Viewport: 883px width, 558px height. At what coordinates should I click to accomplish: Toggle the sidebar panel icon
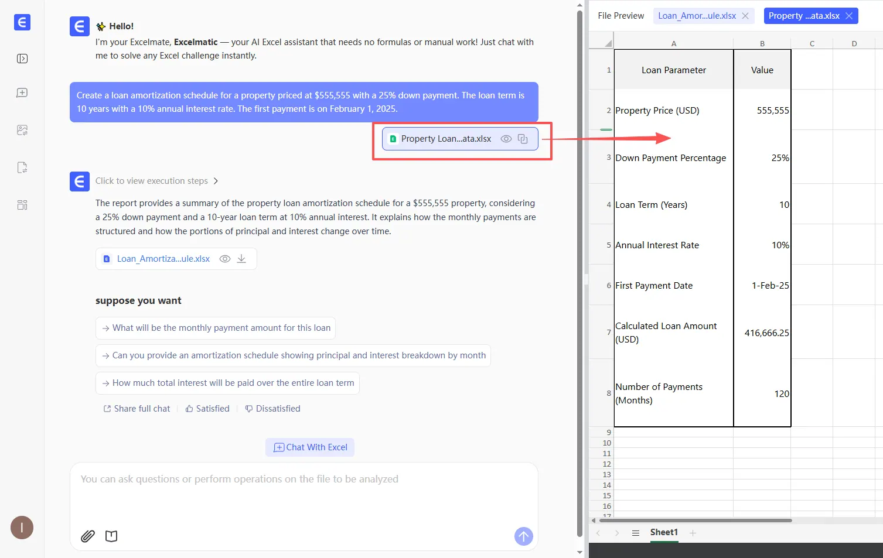pos(22,59)
